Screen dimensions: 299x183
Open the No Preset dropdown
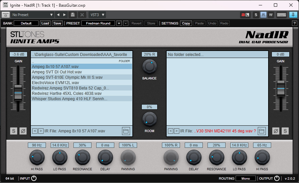pos(33,15)
